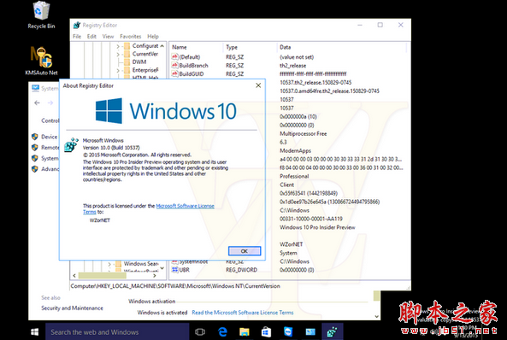Image resolution: width=507 pixels, height=340 pixels.
Task: Open the Recycle Bin desktop icon
Action: click(41, 15)
